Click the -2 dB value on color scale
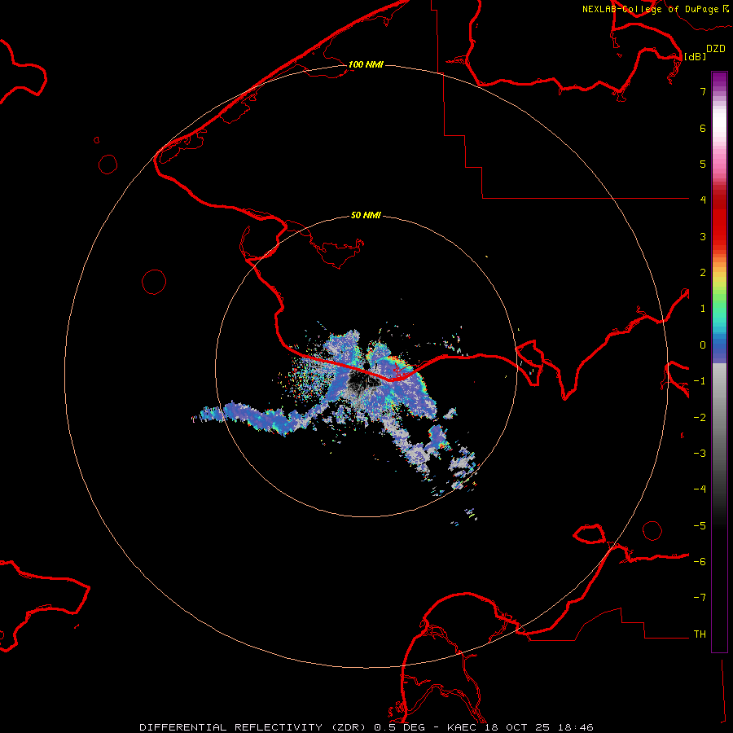 (700, 418)
